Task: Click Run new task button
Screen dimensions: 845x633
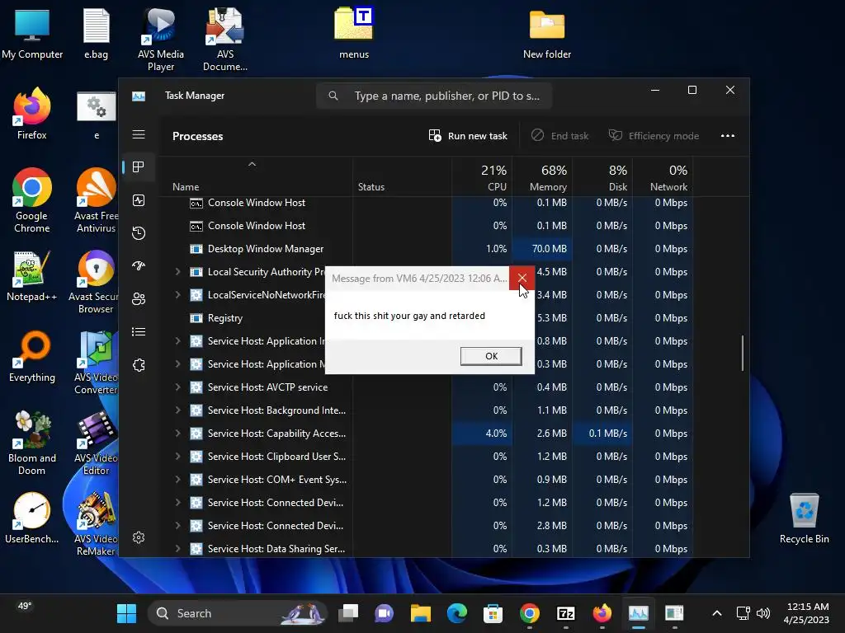Action: pyautogui.click(x=468, y=136)
